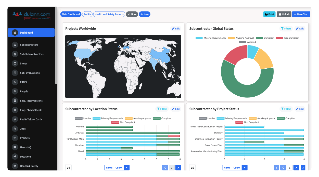Image resolution: width=319 pixels, height=177 pixels.
Task: Toggle Non Compliant in Global Status legend
Action: pos(288,38)
